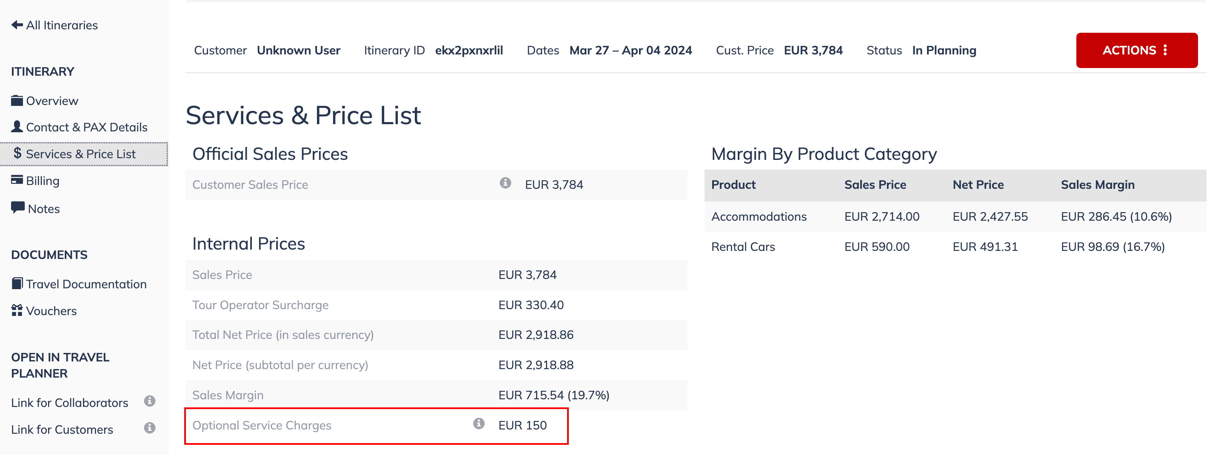Viewport: 1221px width, 455px height.
Task: Click the header Cust. Price EUR 3,784
Action: point(779,50)
